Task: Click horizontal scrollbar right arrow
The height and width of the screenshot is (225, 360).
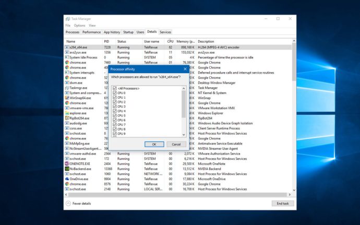Action: tap(290, 195)
